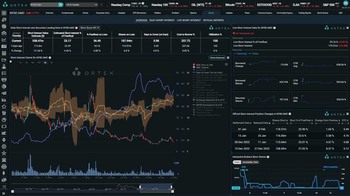Switch to the Insiders tab

coord(229,13)
